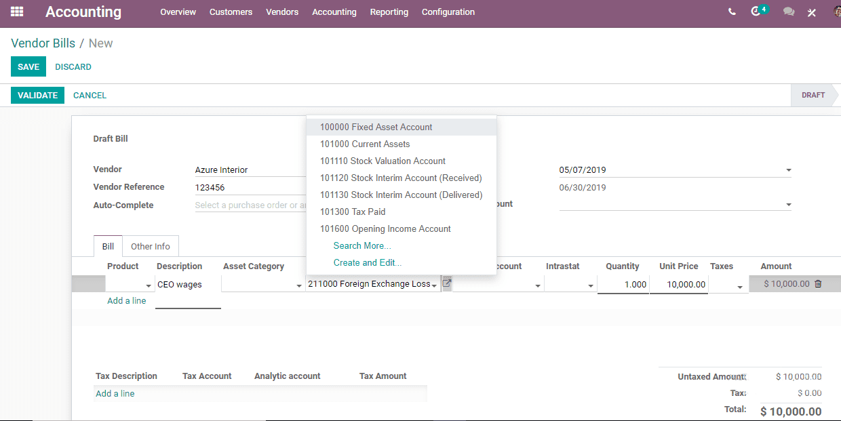Open the Reporting menu
The height and width of the screenshot is (421, 841).
coord(389,12)
